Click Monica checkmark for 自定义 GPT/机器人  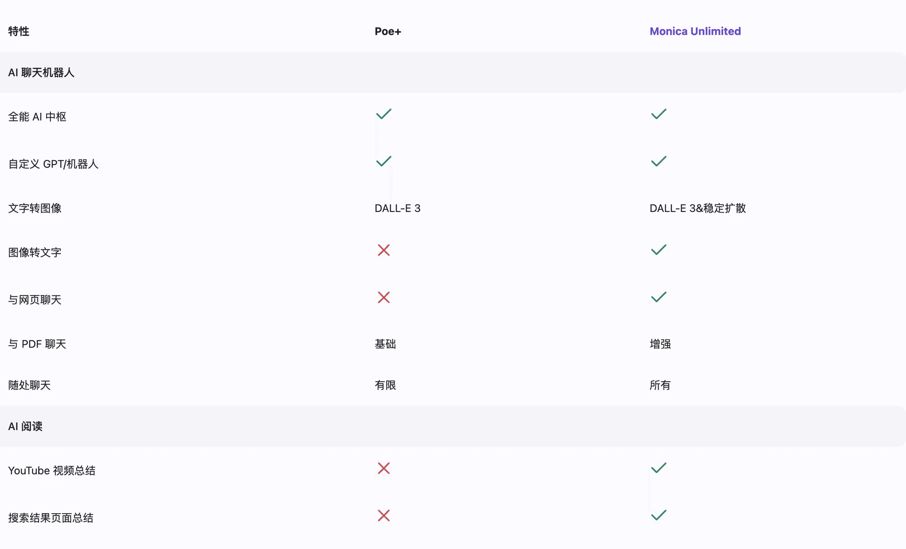[659, 161]
